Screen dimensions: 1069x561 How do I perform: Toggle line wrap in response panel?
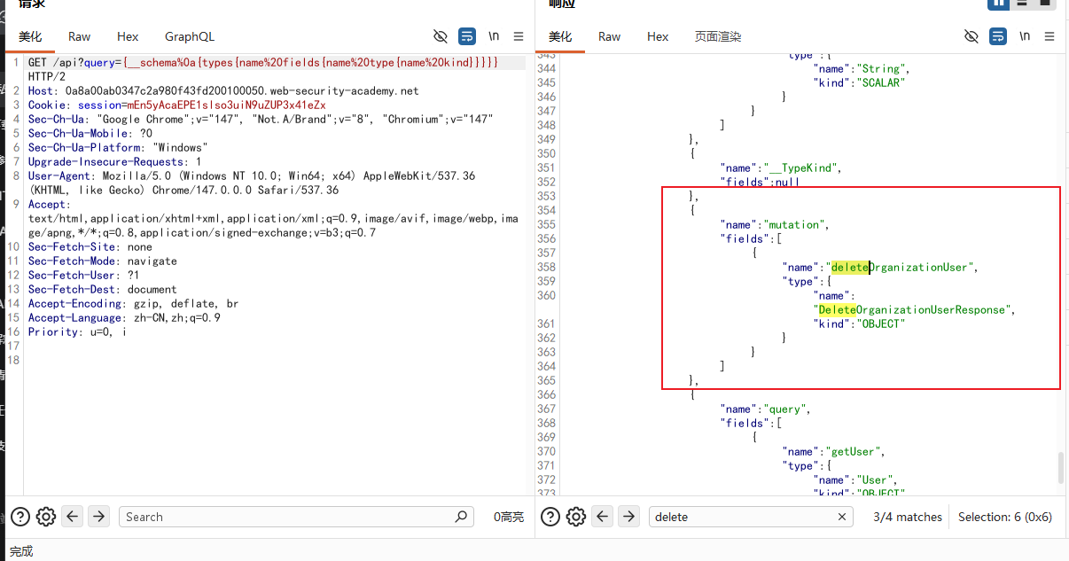[x=998, y=36]
